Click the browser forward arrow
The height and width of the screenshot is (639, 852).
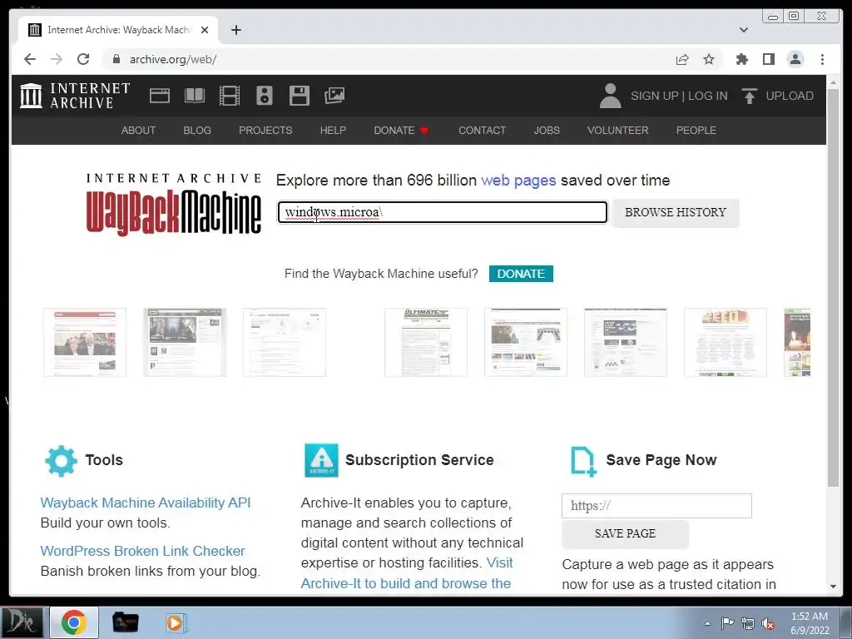click(57, 59)
